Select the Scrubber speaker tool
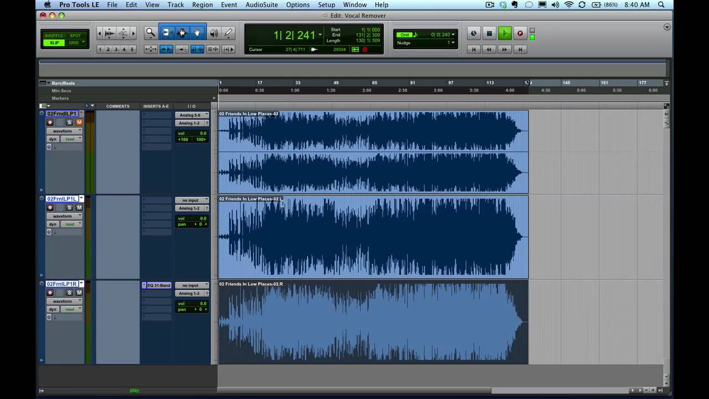 point(213,33)
